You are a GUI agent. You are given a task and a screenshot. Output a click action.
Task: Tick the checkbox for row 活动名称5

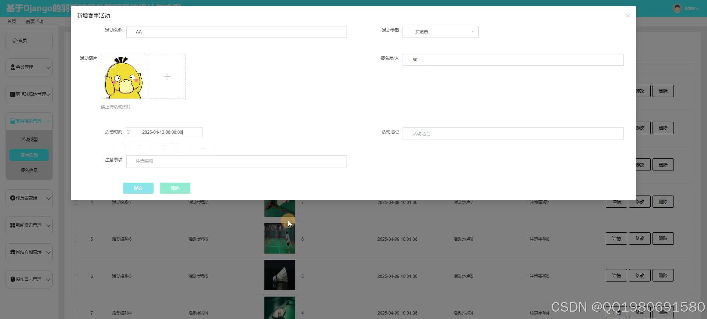(76, 276)
